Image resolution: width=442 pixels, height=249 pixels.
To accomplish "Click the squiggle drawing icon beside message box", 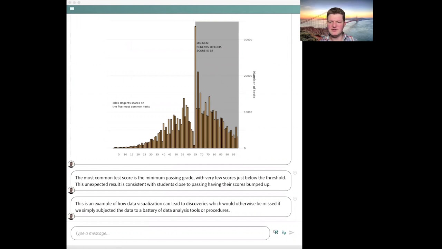I will click(x=284, y=233).
